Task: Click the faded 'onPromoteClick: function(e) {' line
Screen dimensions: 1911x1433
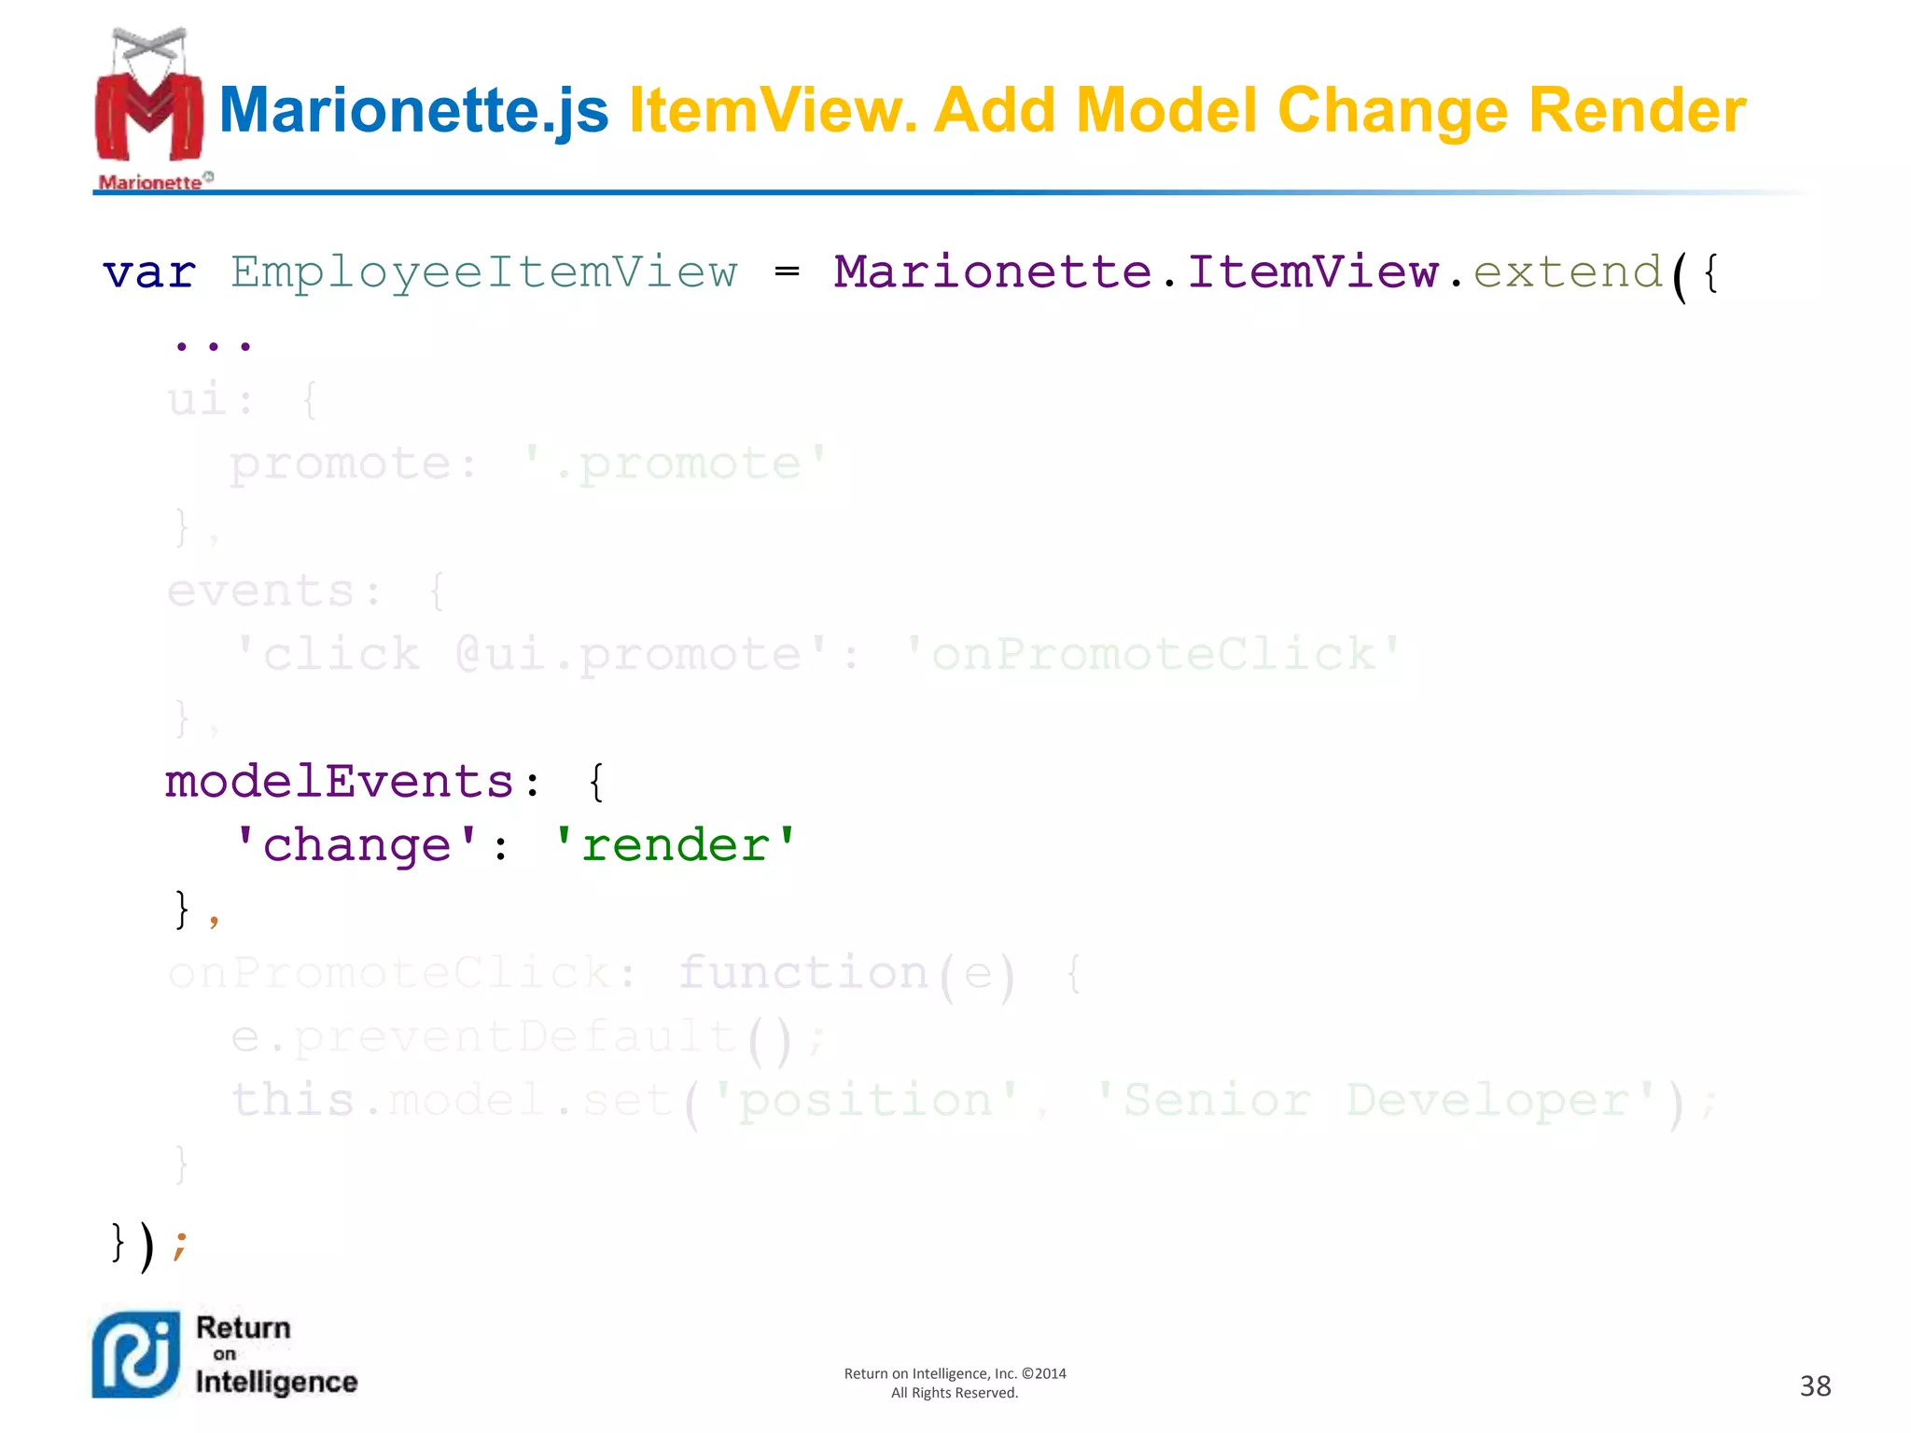Action: (625, 974)
